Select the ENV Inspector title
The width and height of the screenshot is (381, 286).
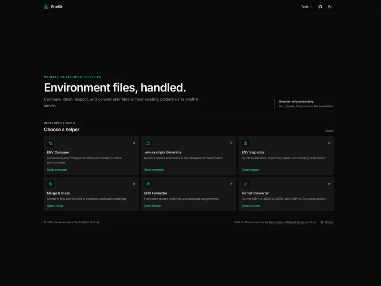coord(253,152)
